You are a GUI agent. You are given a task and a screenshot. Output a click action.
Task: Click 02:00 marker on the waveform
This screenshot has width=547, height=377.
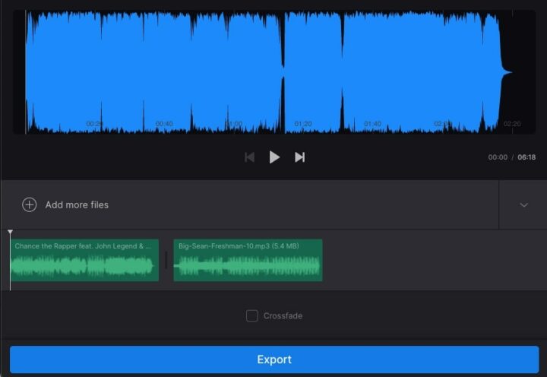[442, 123]
